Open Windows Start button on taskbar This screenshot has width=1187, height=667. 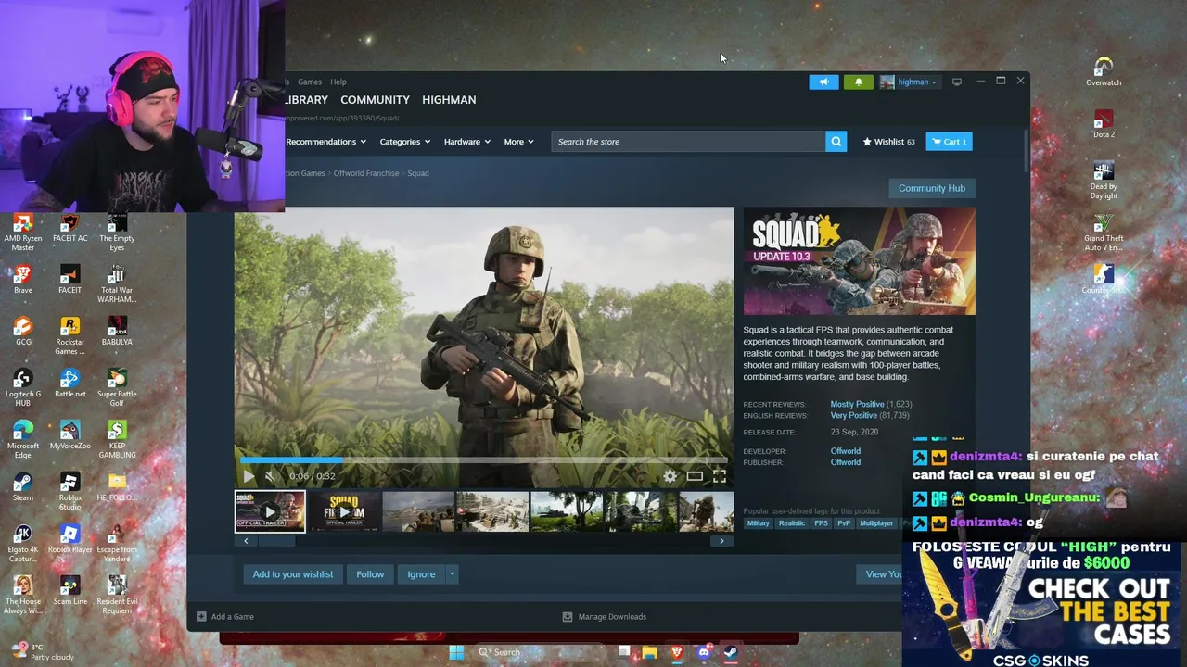pos(456,652)
